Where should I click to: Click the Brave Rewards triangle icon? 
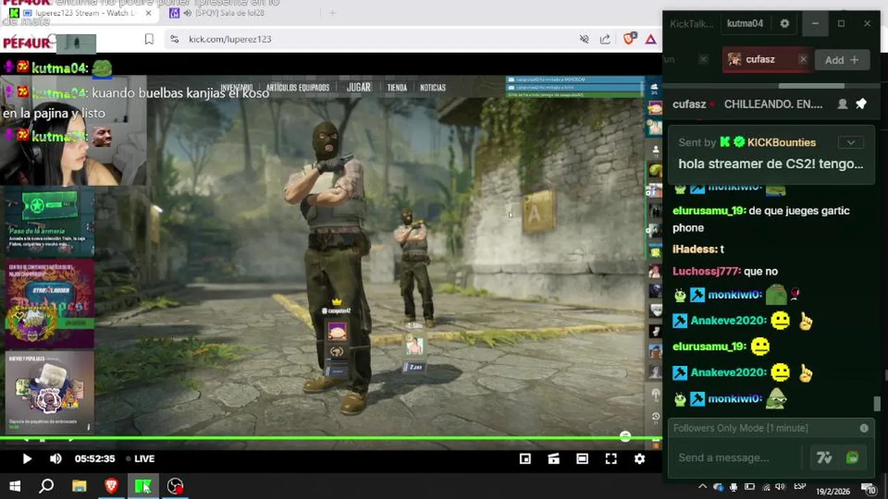(x=651, y=40)
